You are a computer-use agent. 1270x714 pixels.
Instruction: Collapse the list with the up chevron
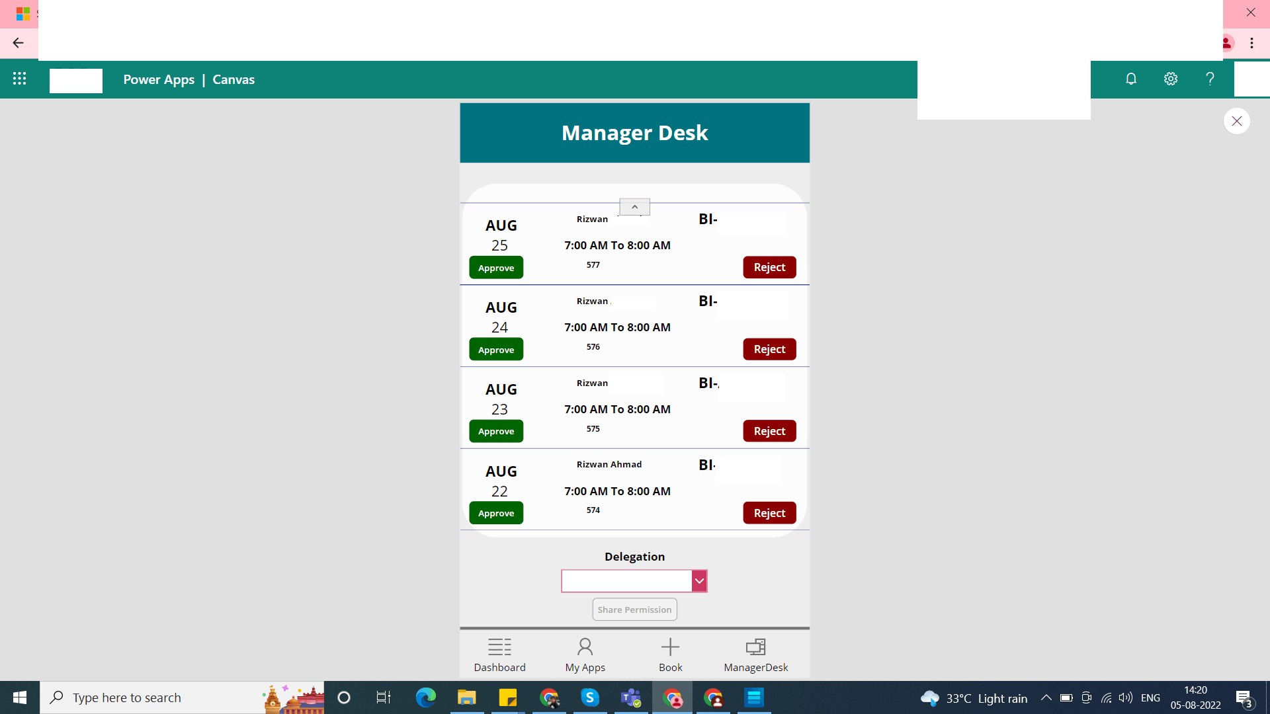coord(634,207)
